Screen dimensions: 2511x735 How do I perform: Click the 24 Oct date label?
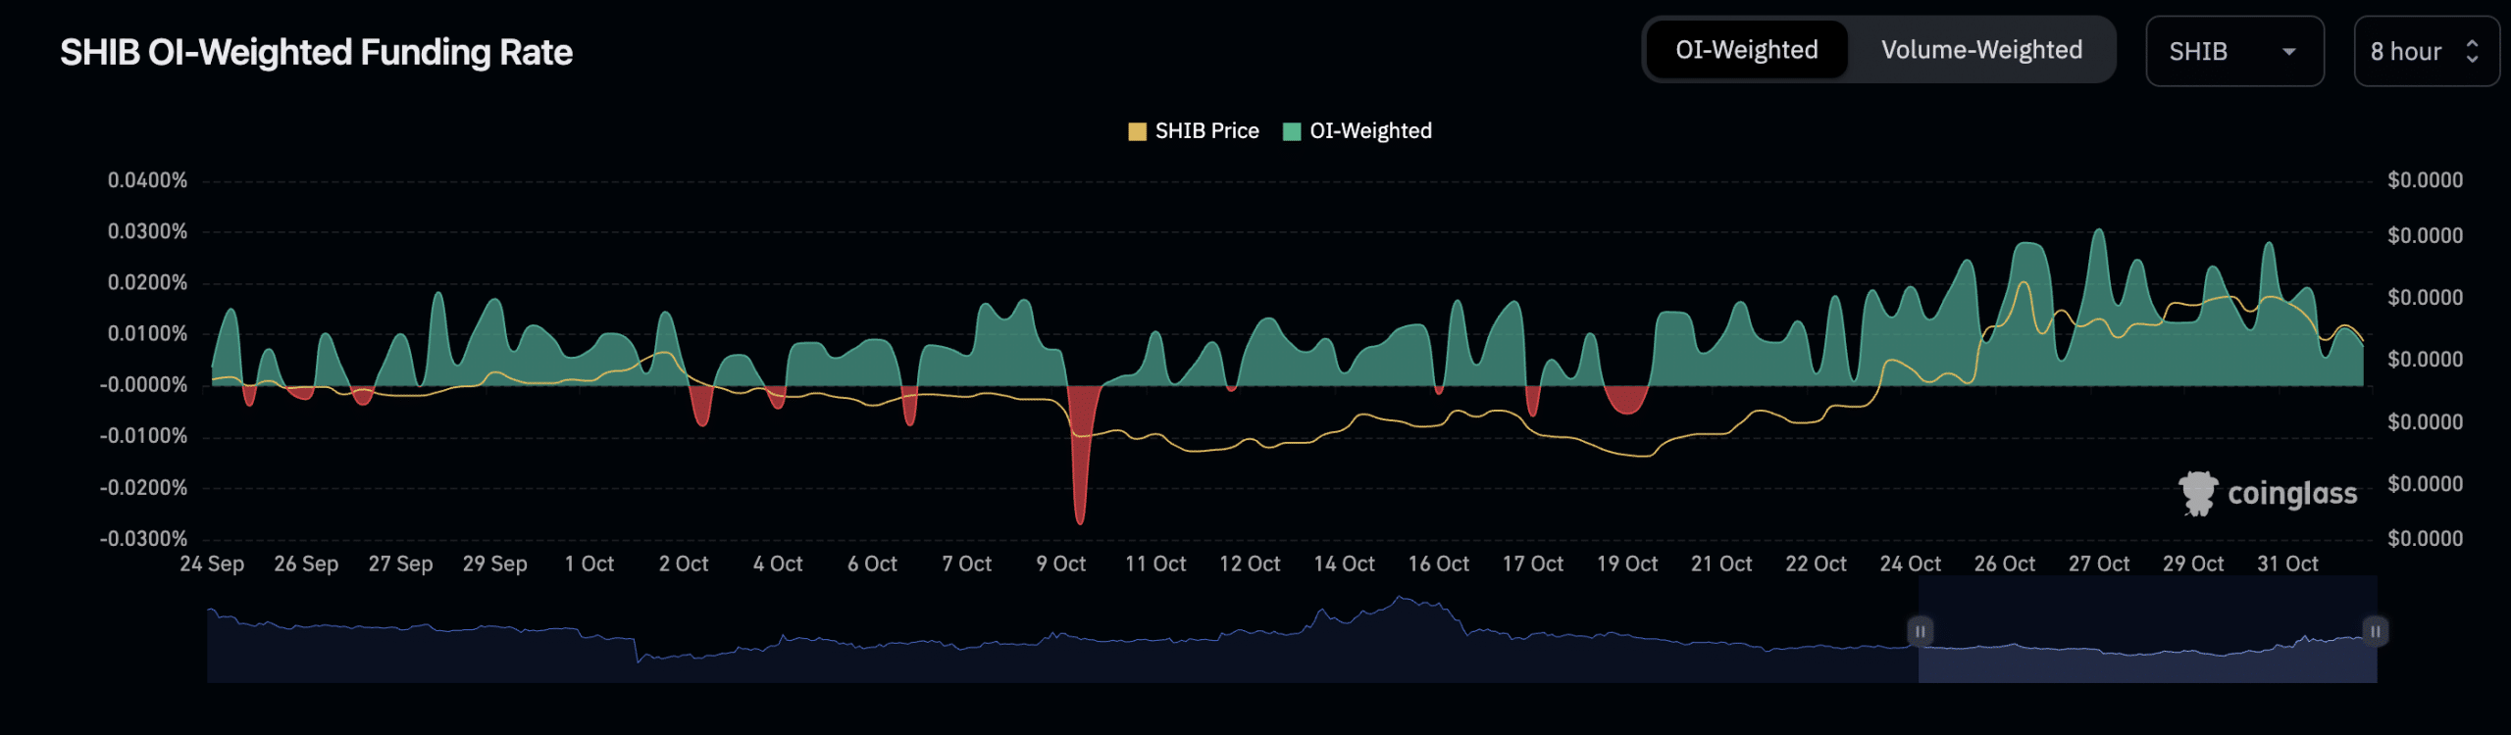(1911, 564)
